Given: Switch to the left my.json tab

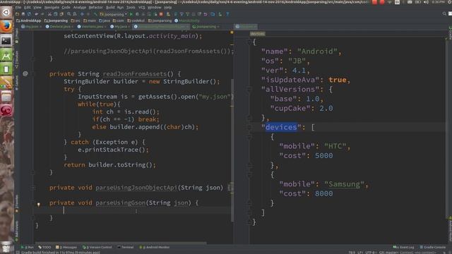Looking at the screenshot, I should (31, 27).
